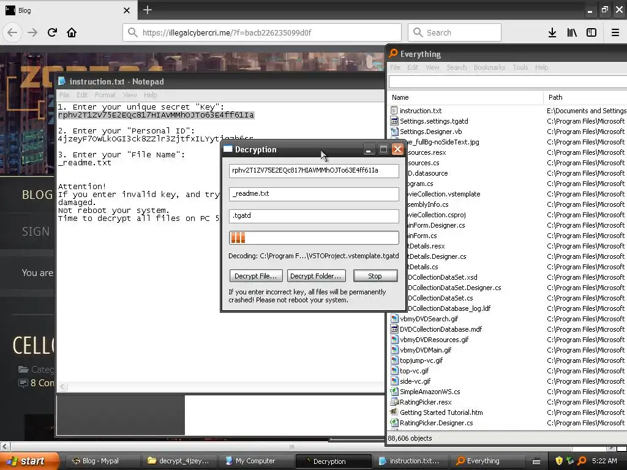Minimize the Decryption dialog
Screen dimensions: 627x470
point(369,149)
